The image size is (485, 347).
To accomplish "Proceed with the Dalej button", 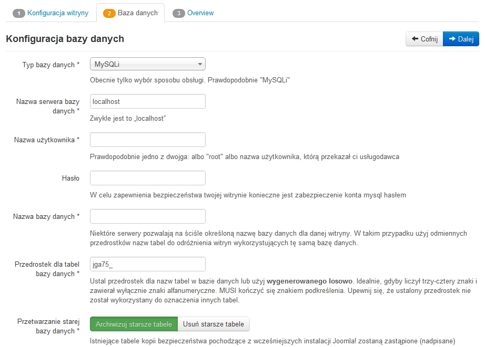I will (x=461, y=39).
